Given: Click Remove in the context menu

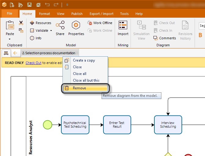Looking at the screenshot, I should pyautogui.click(x=85, y=88).
